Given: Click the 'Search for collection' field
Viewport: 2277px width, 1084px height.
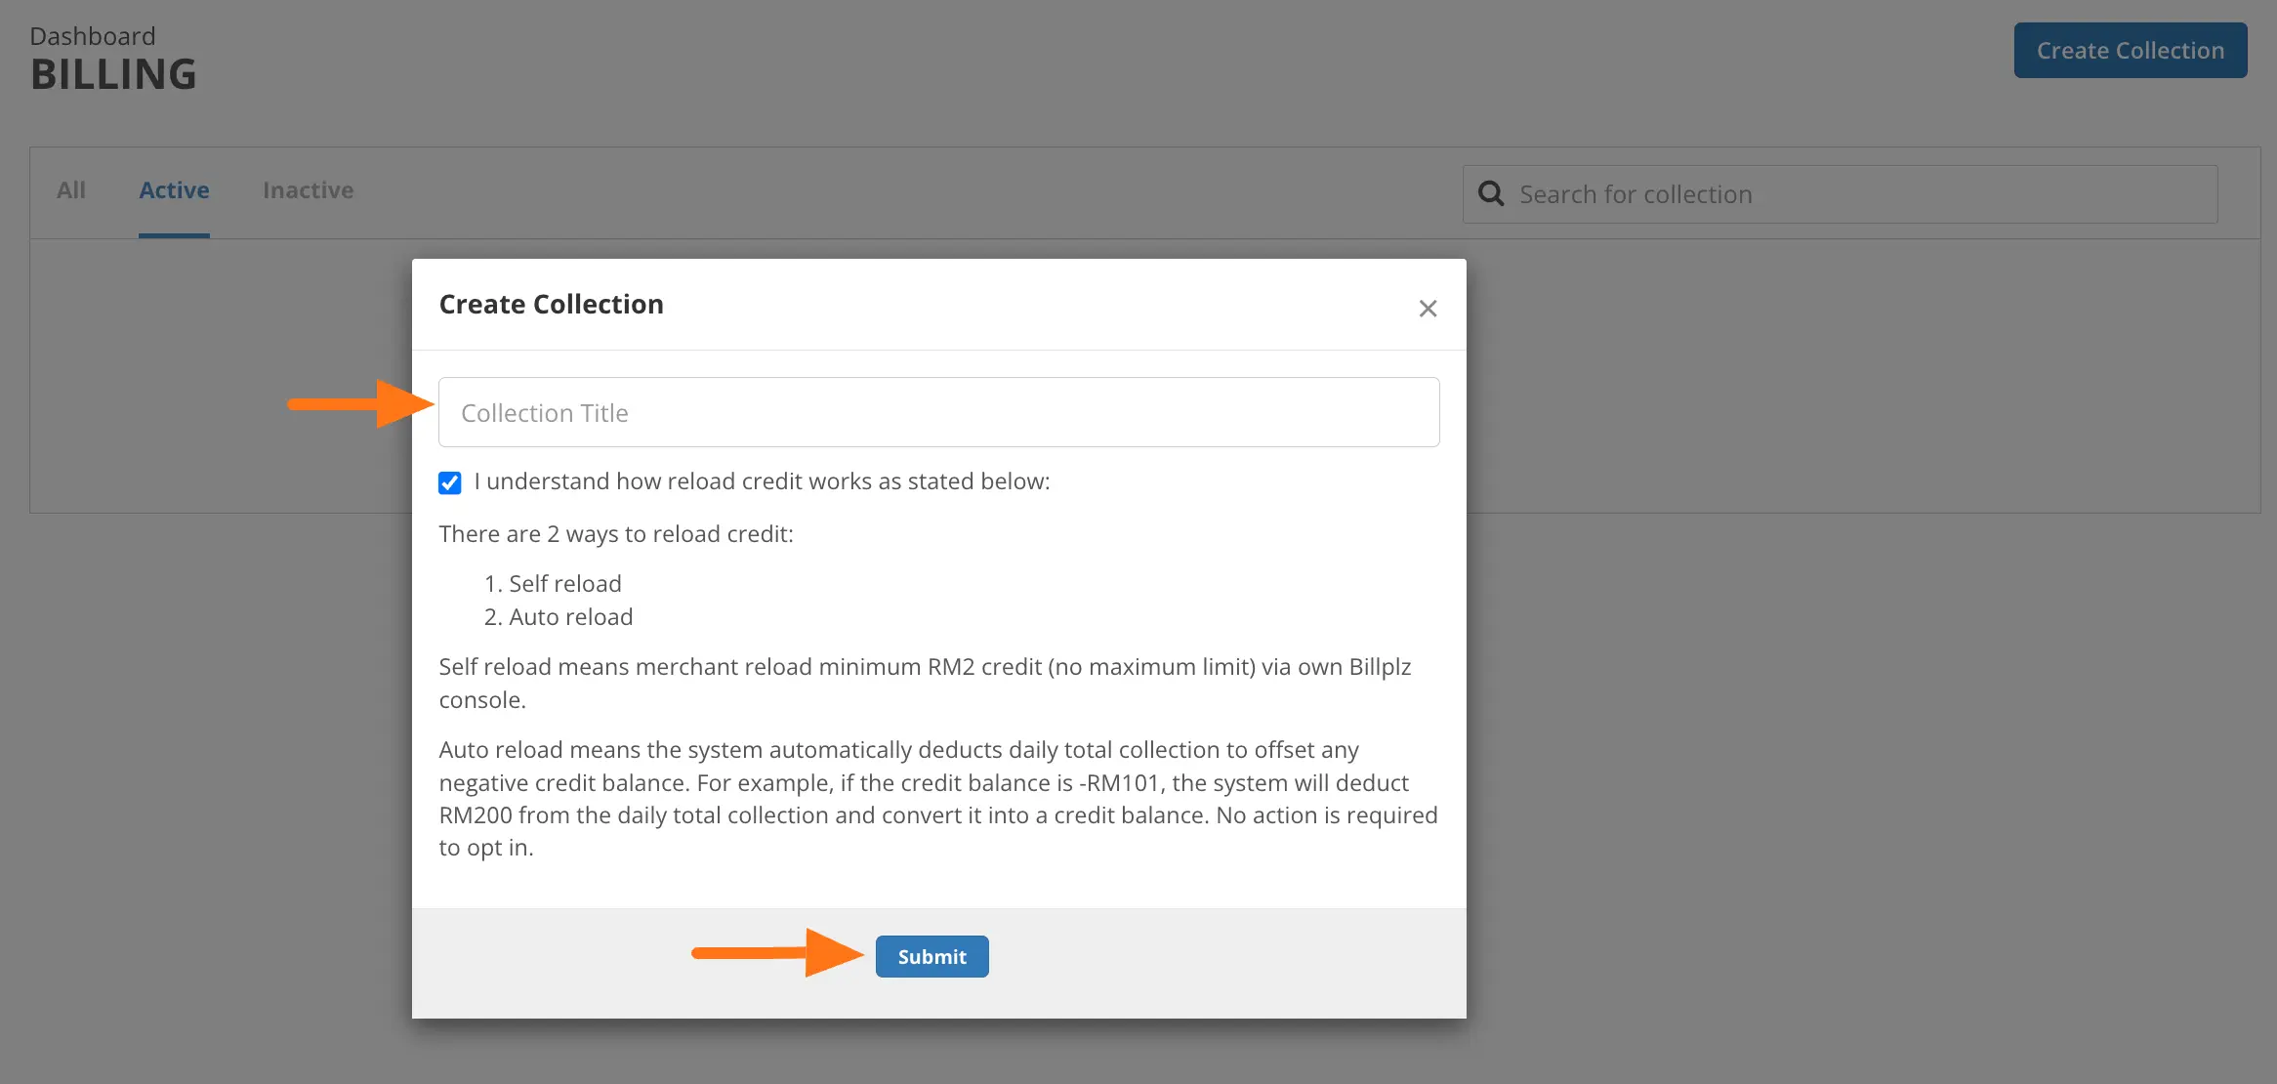Looking at the screenshot, I should click(x=1836, y=194).
